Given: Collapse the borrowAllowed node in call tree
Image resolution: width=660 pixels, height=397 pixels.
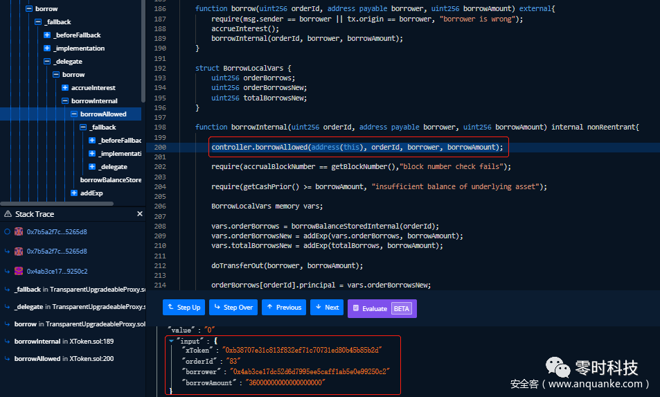Looking at the screenshot, I should pyautogui.click(x=74, y=114).
